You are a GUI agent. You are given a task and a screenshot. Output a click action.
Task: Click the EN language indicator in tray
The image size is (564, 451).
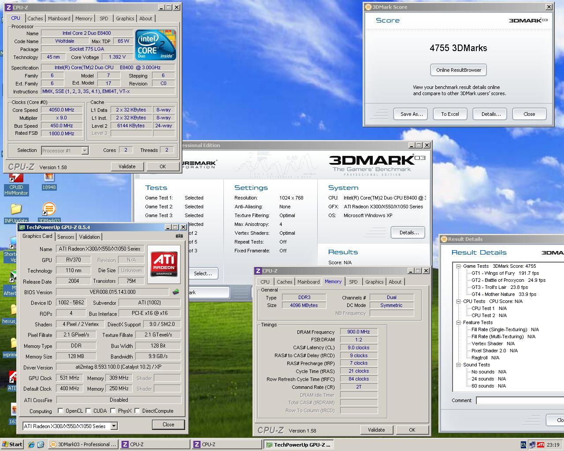(x=523, y=445)
